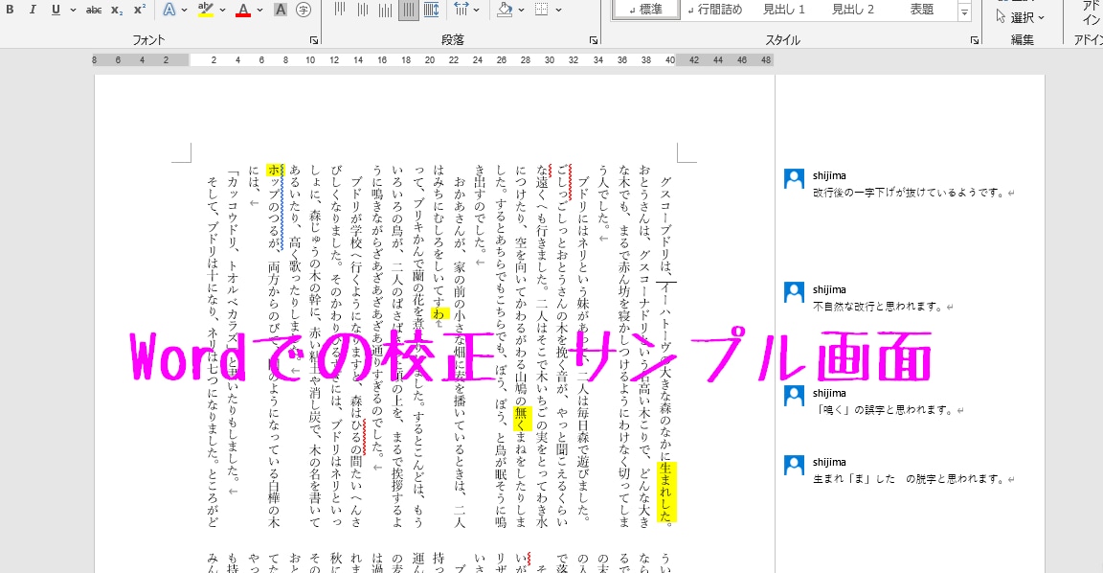Click horizontal ruler at mark 20
Viewport: 1103px width, 573px height.
point(429,60)
